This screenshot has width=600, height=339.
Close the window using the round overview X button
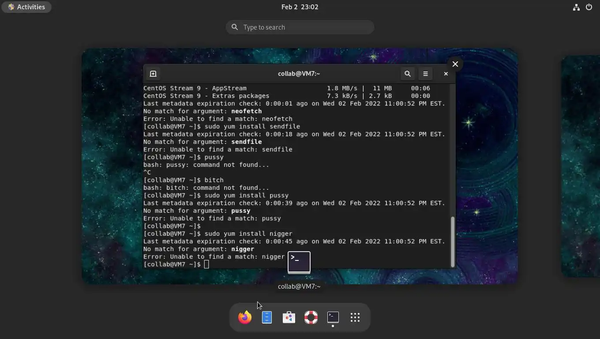pos(455,64)
